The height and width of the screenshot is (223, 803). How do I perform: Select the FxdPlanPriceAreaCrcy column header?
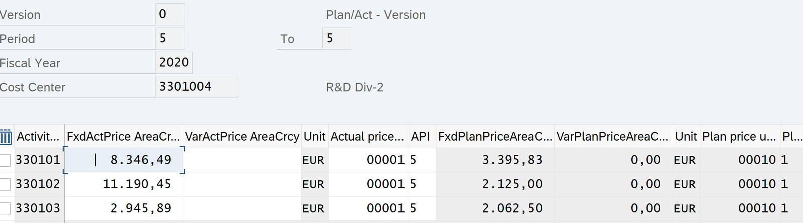[495, 137]
